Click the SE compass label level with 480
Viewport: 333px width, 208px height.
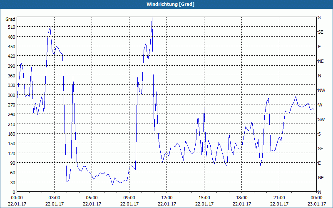[321, 32]
